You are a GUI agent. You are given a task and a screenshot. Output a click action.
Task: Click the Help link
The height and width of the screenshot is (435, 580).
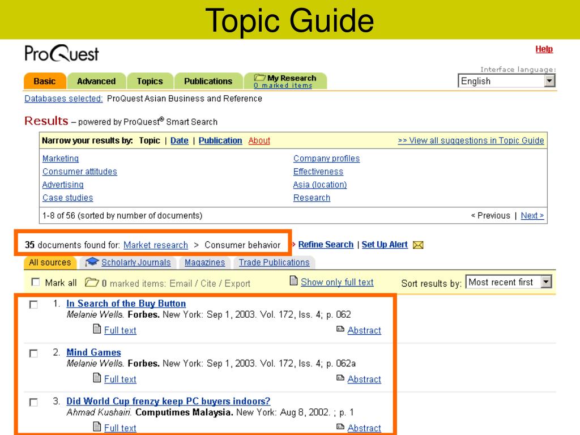544,49
